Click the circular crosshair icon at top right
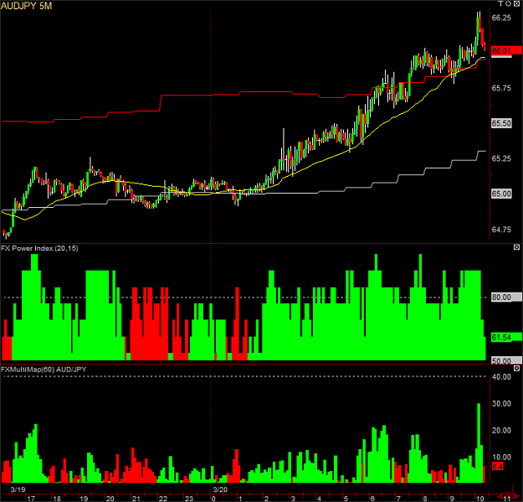 coord(508,3)
